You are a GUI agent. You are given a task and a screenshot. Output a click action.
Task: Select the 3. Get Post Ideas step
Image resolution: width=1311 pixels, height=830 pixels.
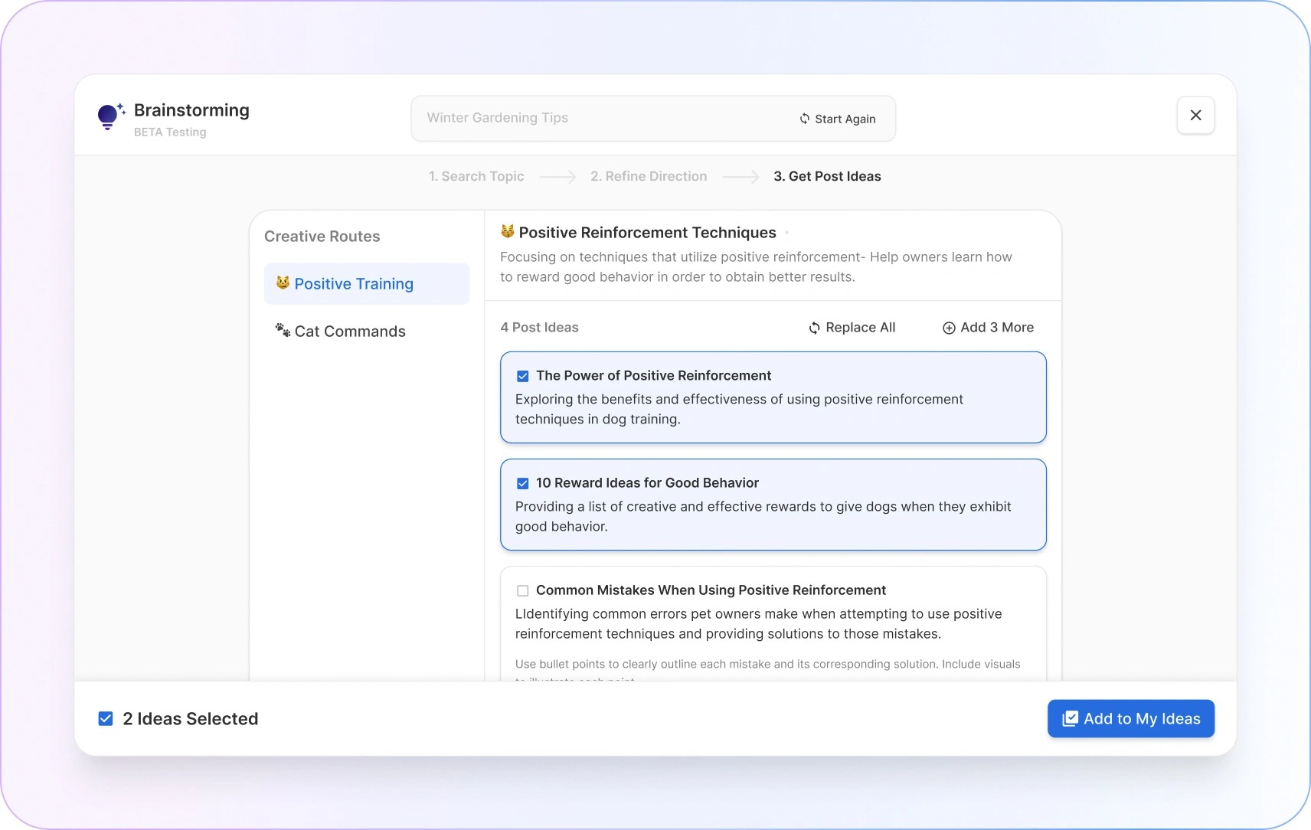click(x=827, y=176)
